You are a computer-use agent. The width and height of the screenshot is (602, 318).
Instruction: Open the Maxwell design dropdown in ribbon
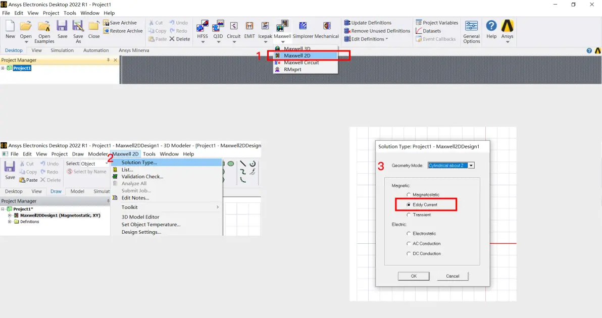(283, 42)
